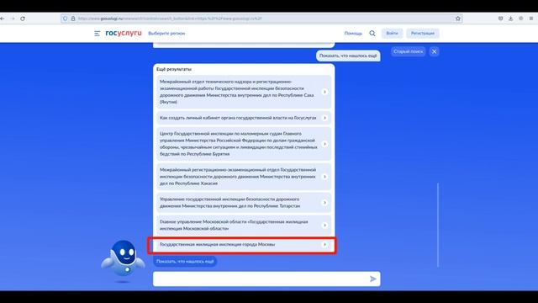Open the Центр Государственной инспекции по маломерным судам result
The width and height of the screenshot is (538, 303).
coord(244,144)
